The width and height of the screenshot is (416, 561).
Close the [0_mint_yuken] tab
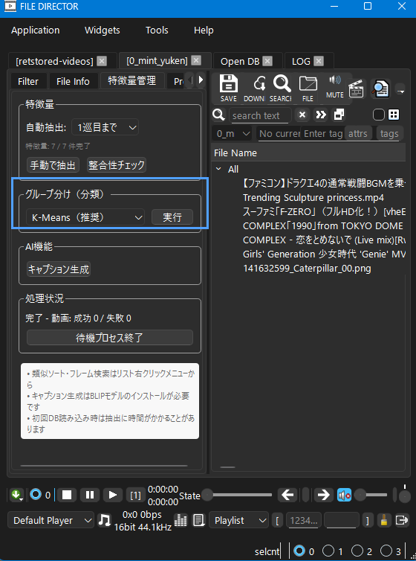click(196, 60)
